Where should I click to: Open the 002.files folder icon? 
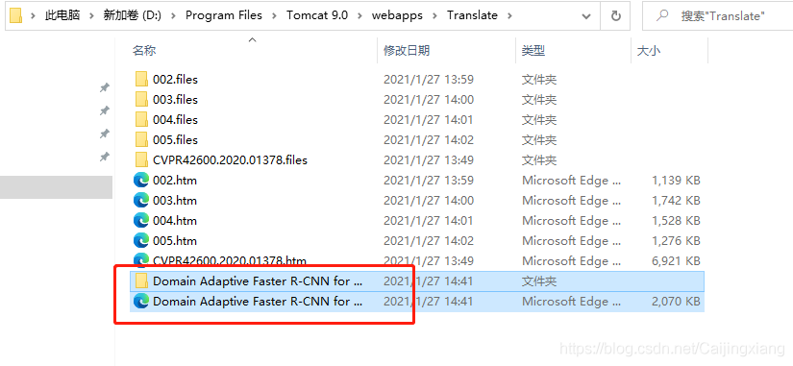point(141,80)
